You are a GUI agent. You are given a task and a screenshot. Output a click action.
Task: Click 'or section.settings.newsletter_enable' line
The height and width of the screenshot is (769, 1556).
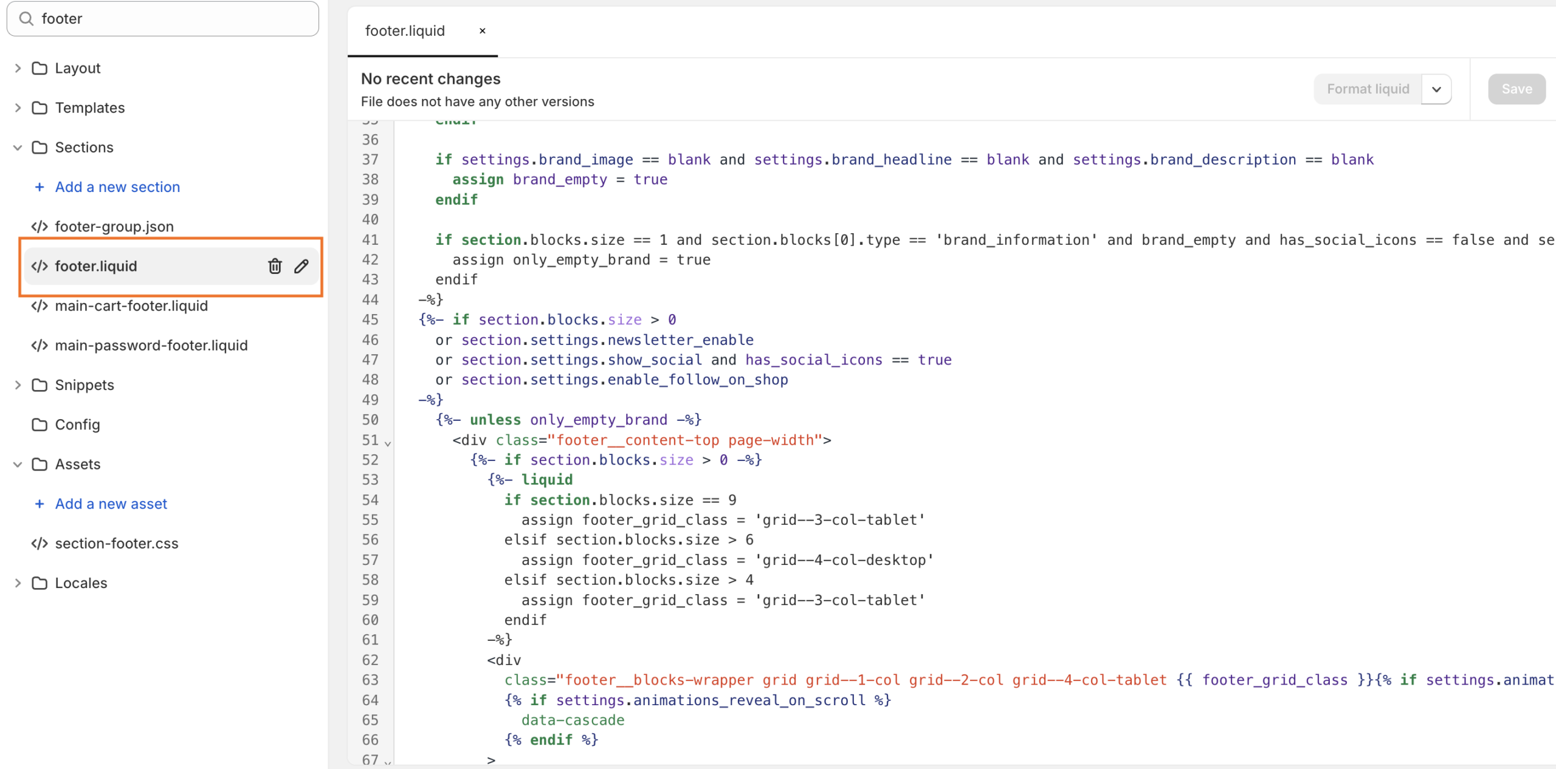pyautogui.click(x=594, y=340)
